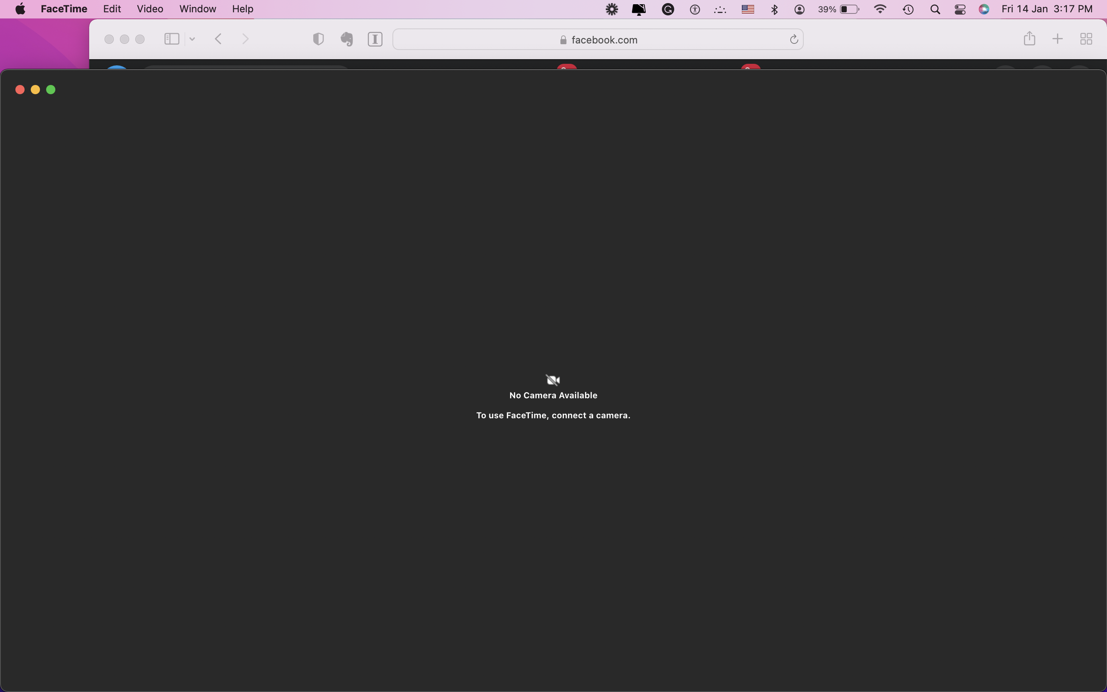Click the Safari sidebar toggle icon
1107x692 pixels.
click(x=171, y=39)
